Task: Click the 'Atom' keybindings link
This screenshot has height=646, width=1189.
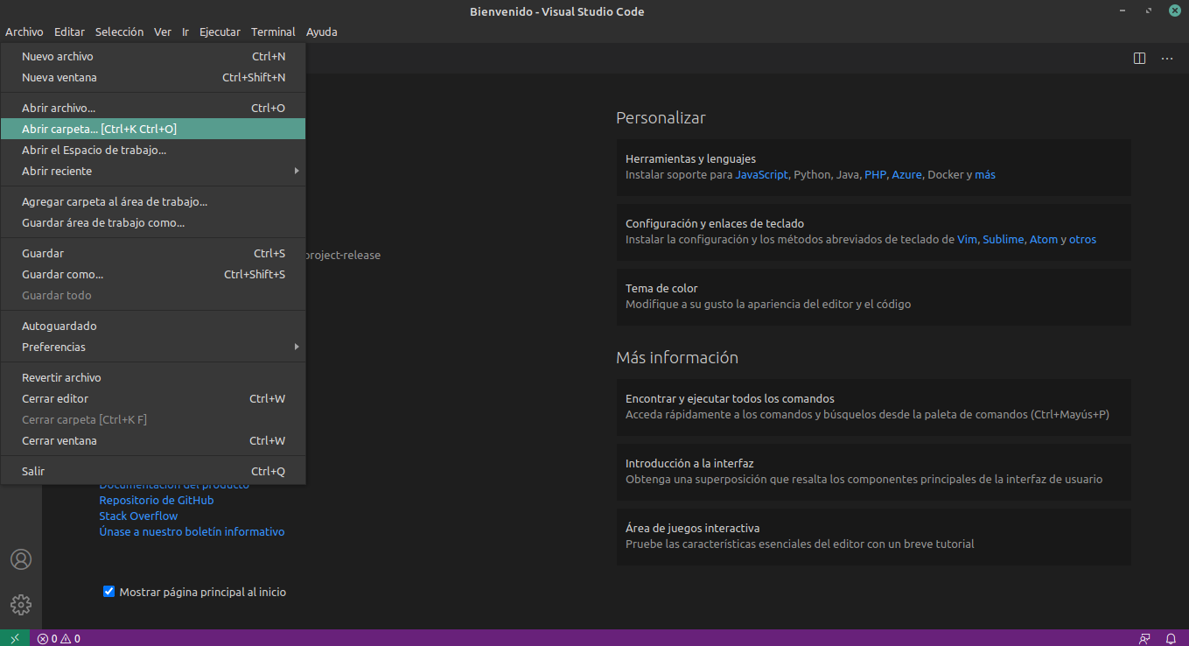Action: point(1044,239)
